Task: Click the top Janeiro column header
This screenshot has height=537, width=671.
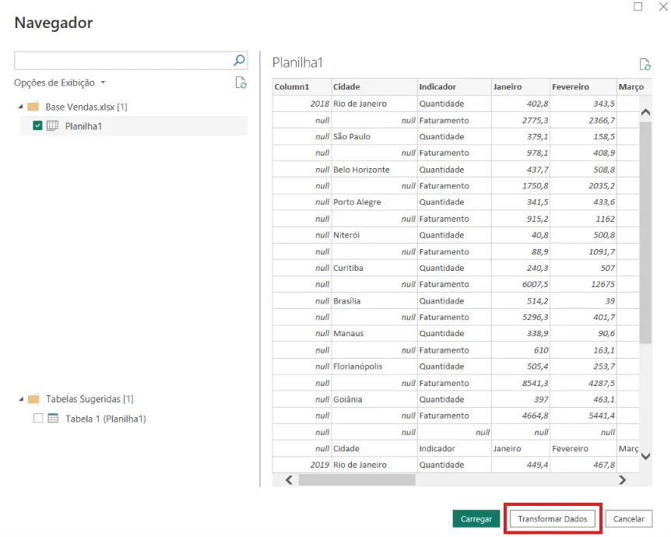Action: point(521,86)
